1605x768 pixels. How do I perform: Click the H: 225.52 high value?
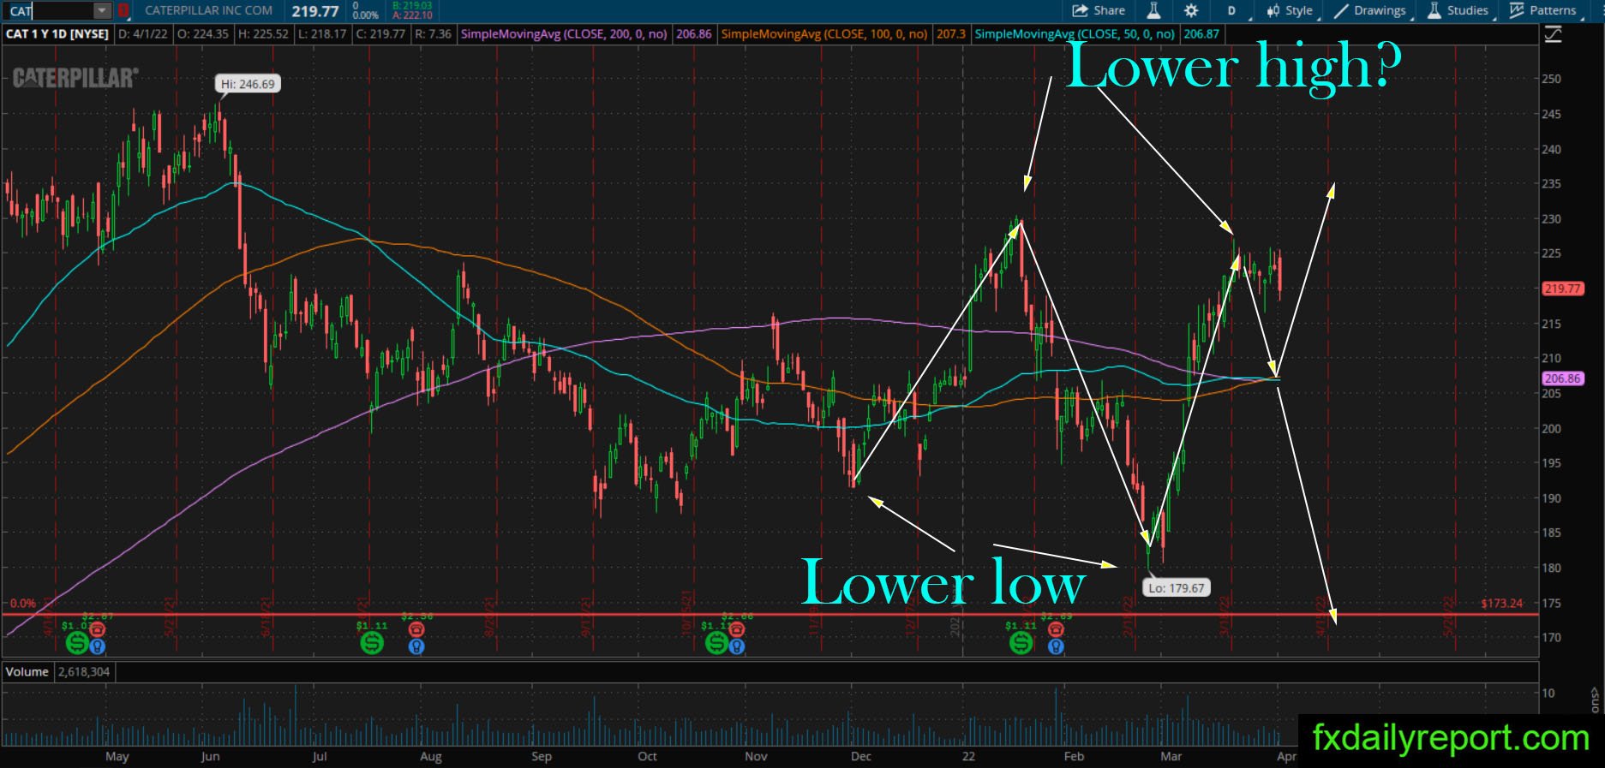click(x=263, y=34)
